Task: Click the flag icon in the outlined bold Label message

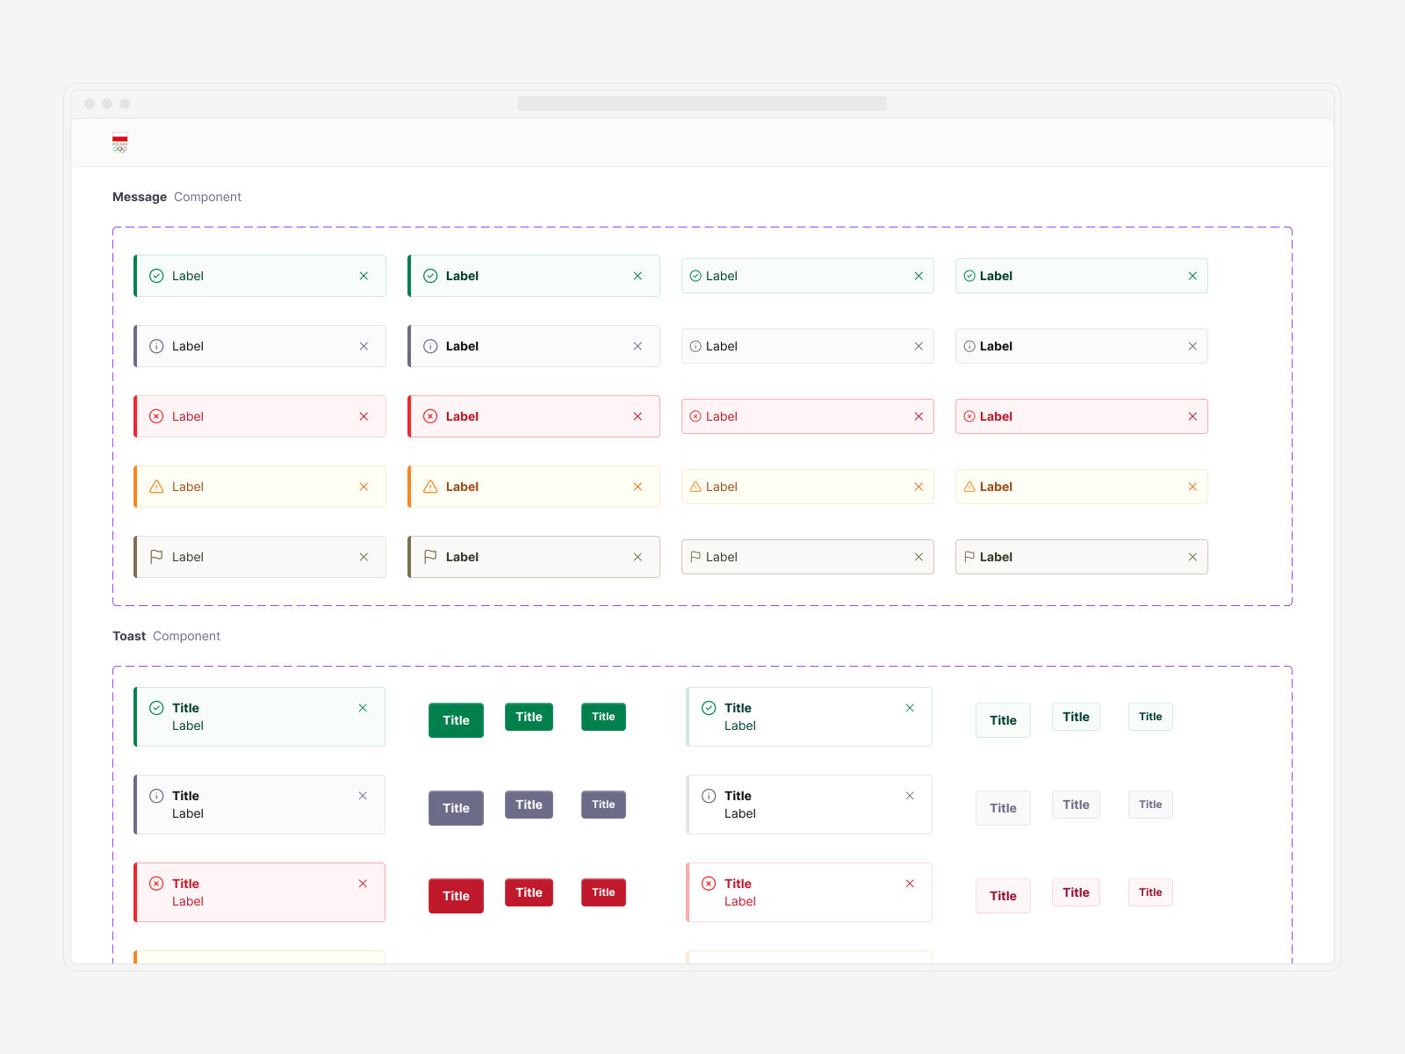Action: [969, 557]
